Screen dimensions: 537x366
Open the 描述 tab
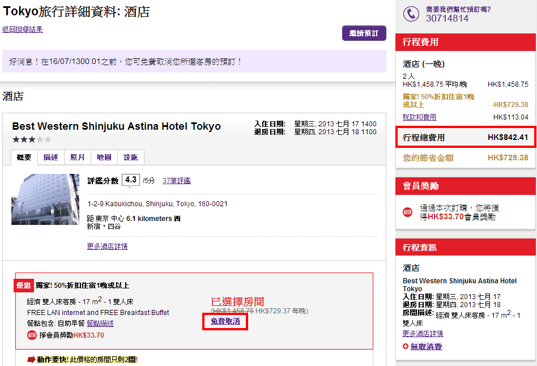point(51,158)
